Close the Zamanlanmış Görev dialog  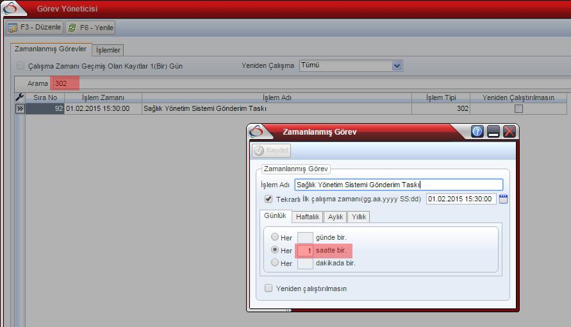click(509, 131)
